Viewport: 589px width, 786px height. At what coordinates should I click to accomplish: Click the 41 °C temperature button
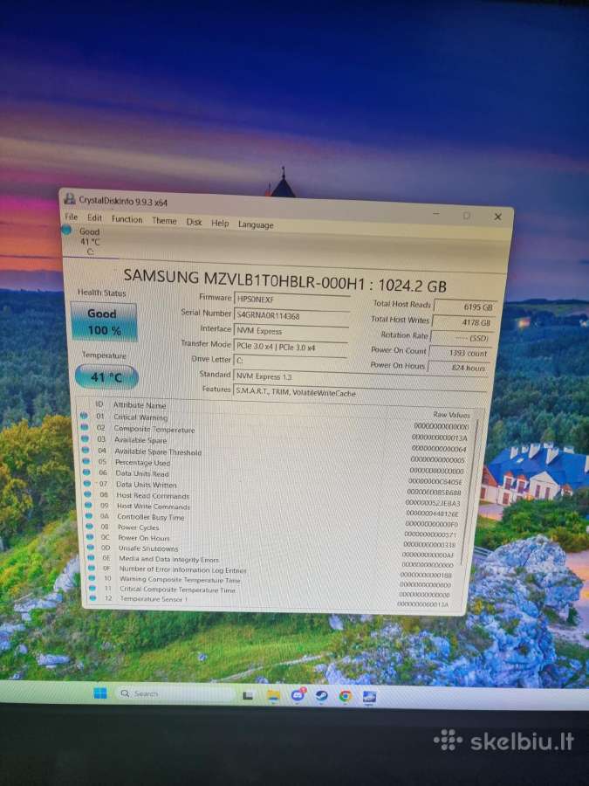click(106, 377)
